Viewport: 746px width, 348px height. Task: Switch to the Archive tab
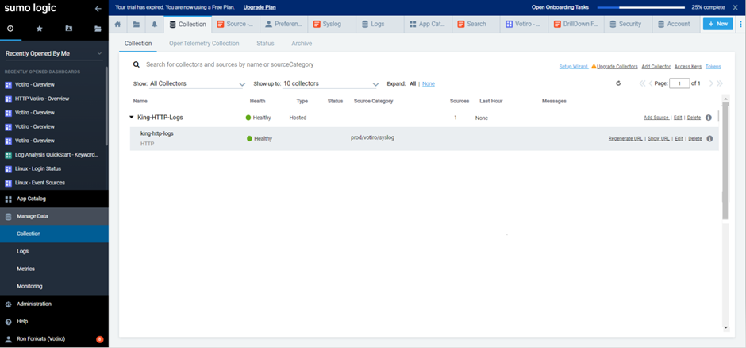[302, 44]
